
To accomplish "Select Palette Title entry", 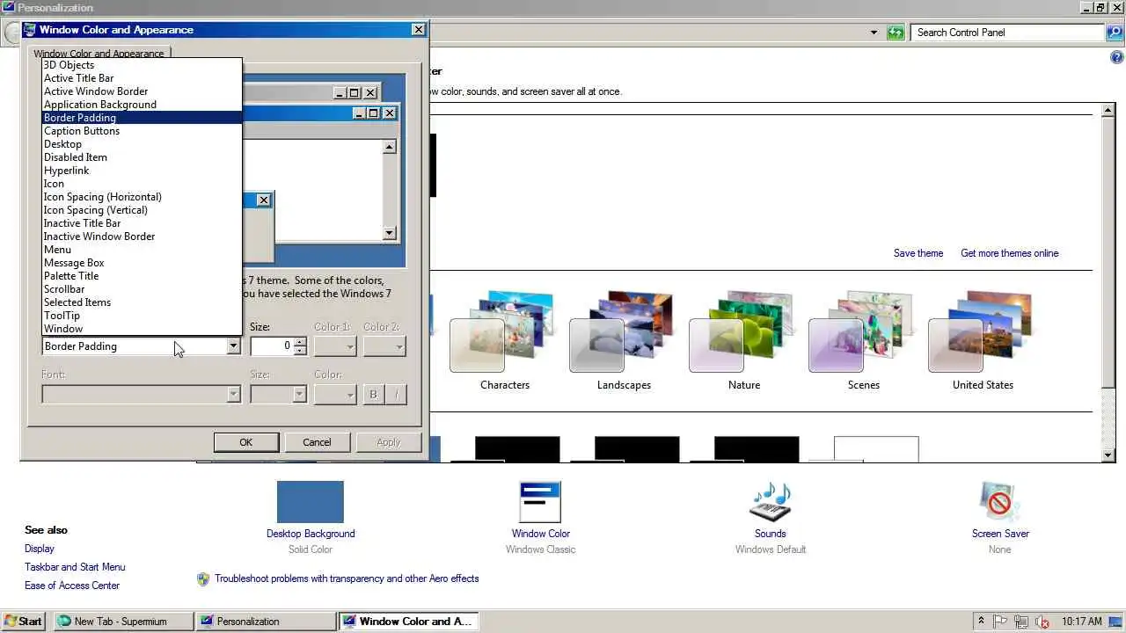I will point(142,276).
